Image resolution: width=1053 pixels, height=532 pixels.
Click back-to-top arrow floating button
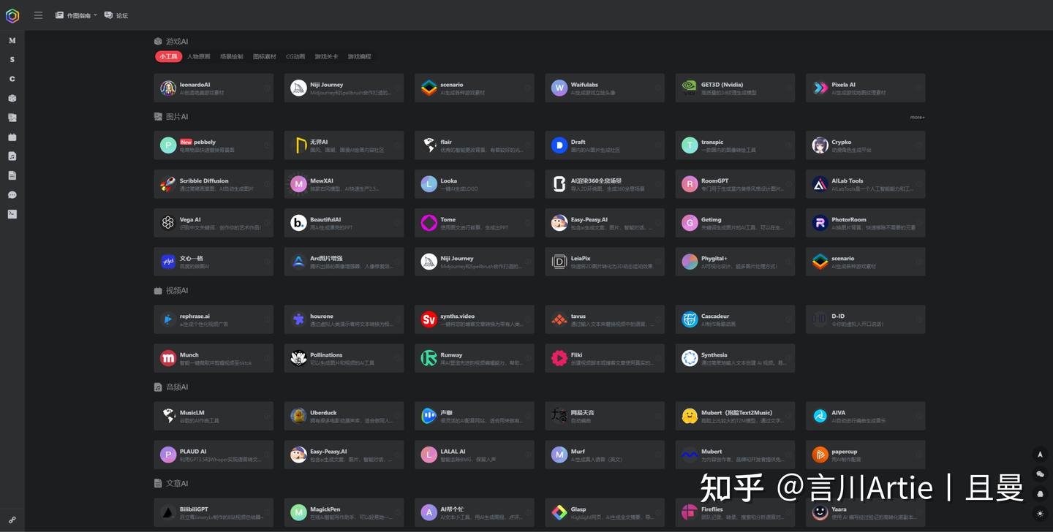coord(1040,455)
